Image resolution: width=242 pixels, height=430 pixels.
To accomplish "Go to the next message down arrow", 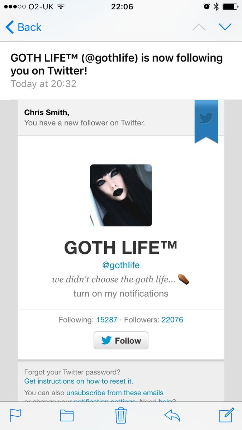I will click(225, 27).
